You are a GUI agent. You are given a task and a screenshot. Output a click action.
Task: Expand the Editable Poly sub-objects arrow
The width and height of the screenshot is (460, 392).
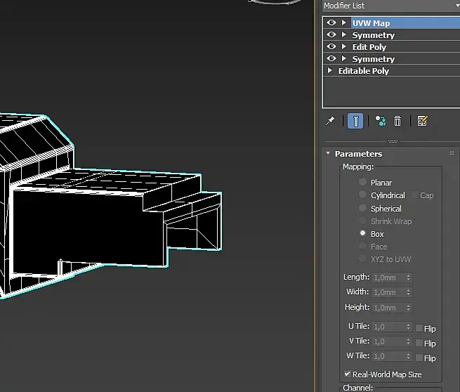click(330, 71)
